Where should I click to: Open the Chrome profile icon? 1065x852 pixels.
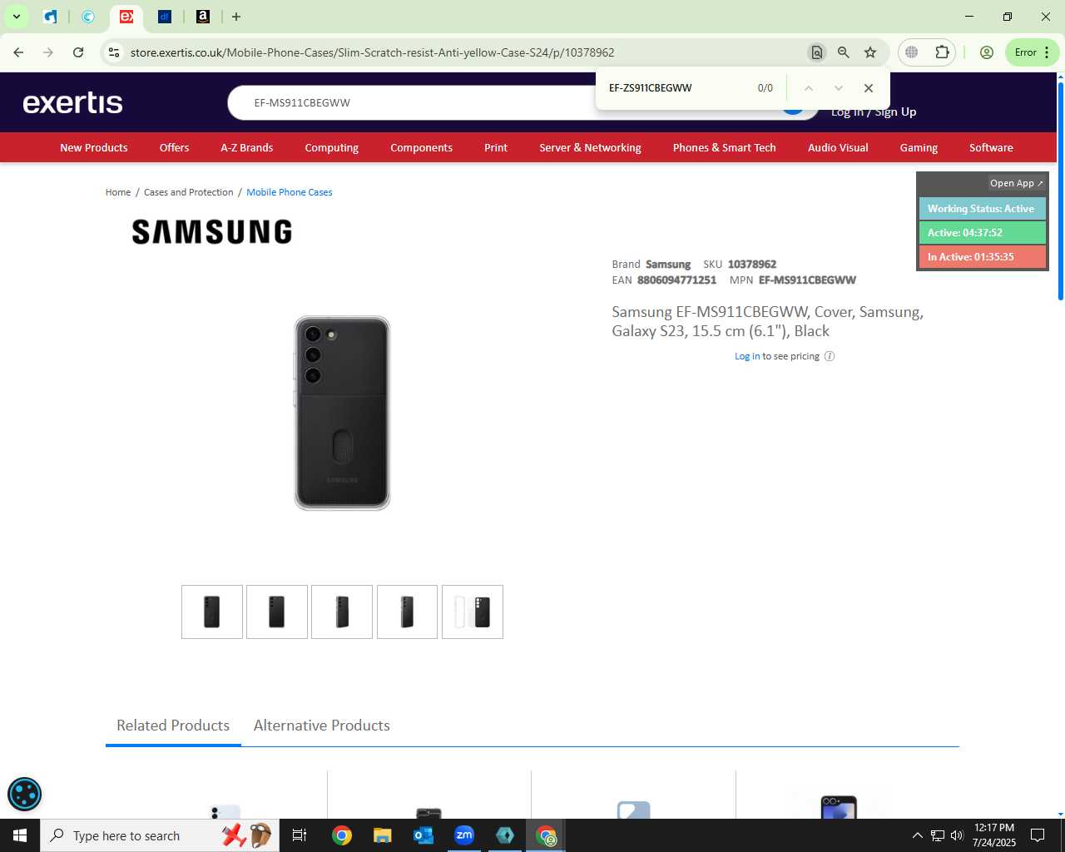tap(987, 52)
